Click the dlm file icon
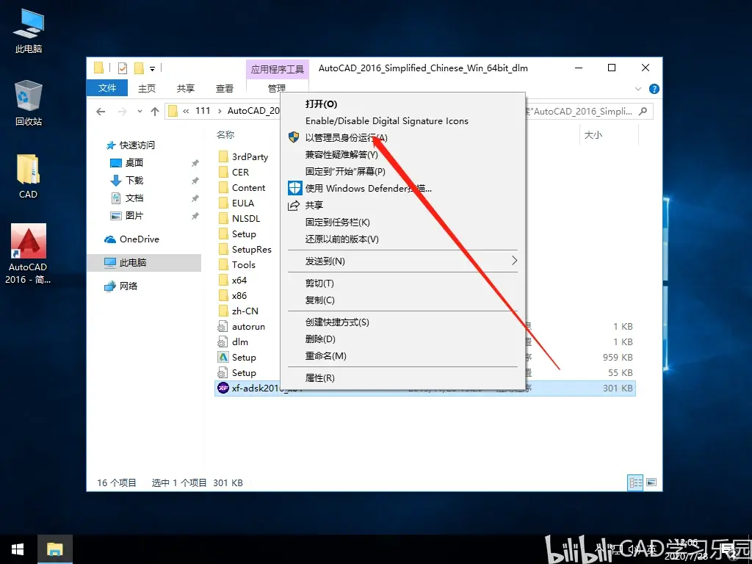 223,342
